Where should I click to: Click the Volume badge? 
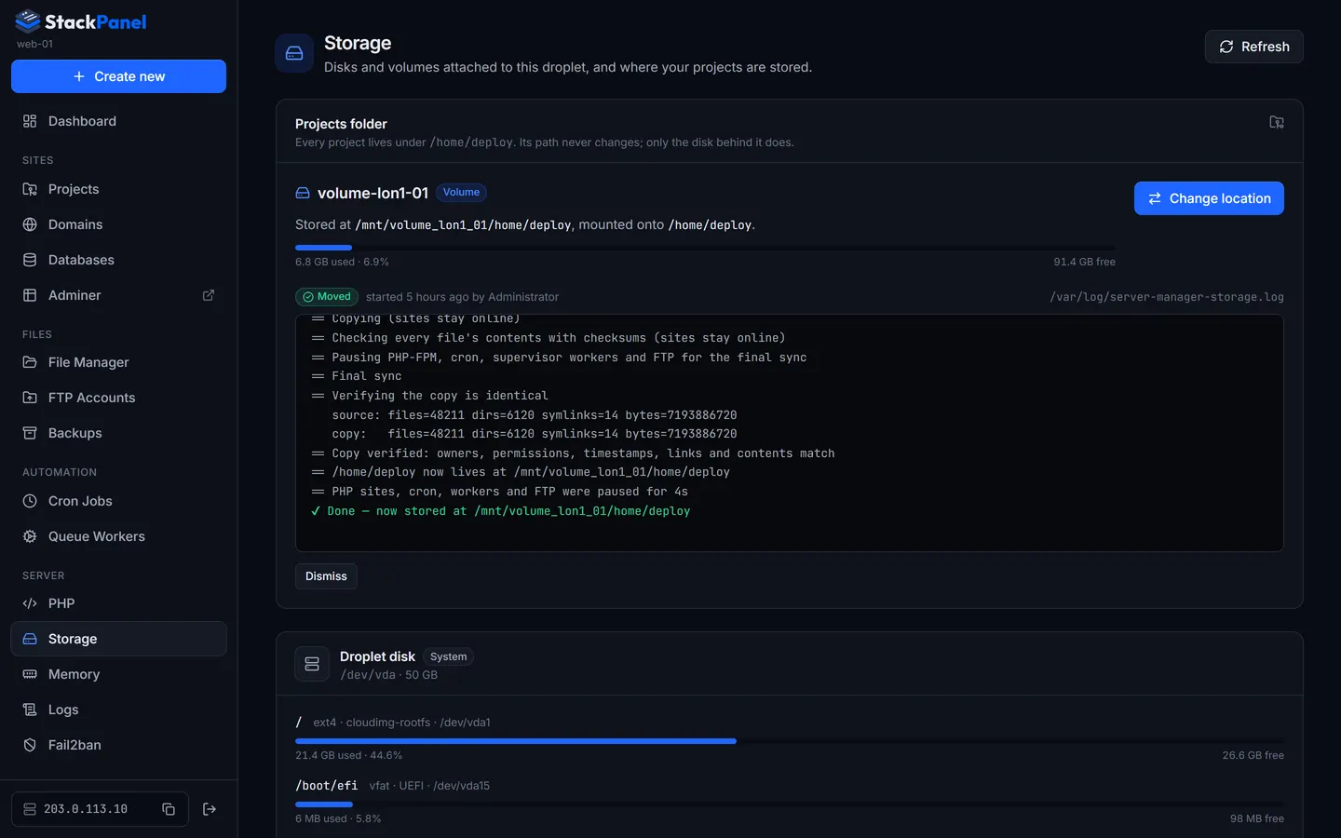coord(461,193)
